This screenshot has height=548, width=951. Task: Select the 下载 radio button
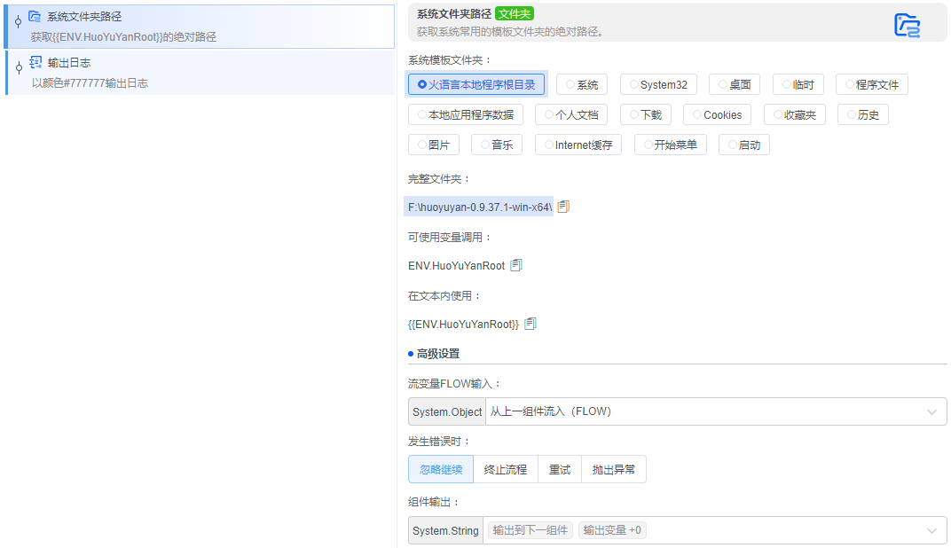point(647,114)
